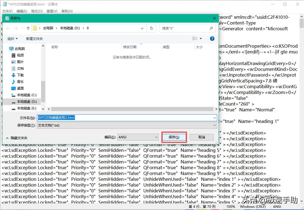Image resolution: width=304 pixels, height=210 pixels.
Task: Select the Downloads (下载) folder in sidebar
Action: click(20, 75)
